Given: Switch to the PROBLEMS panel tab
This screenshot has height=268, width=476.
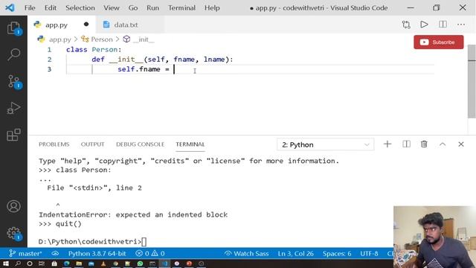Looking at the screenshot, I should point(54,144).
